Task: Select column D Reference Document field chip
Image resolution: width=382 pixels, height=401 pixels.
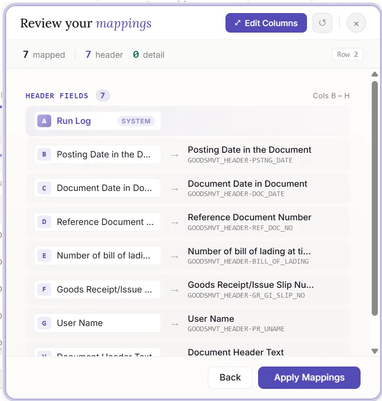Action: click(97, 222)
